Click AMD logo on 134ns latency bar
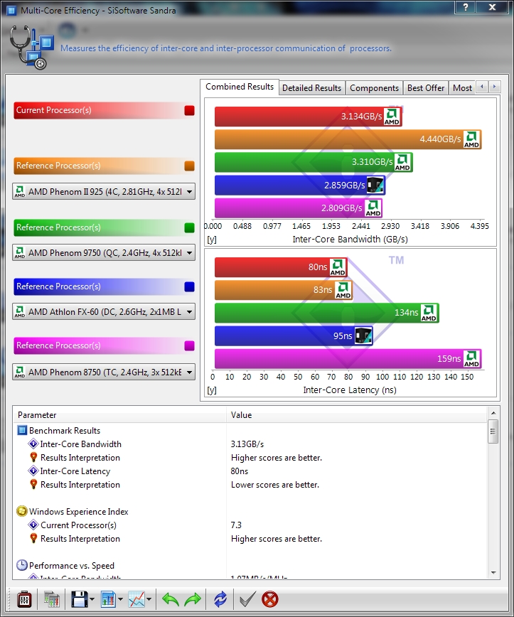This screenshot has height=617, width=514. (x=429, y=313)
